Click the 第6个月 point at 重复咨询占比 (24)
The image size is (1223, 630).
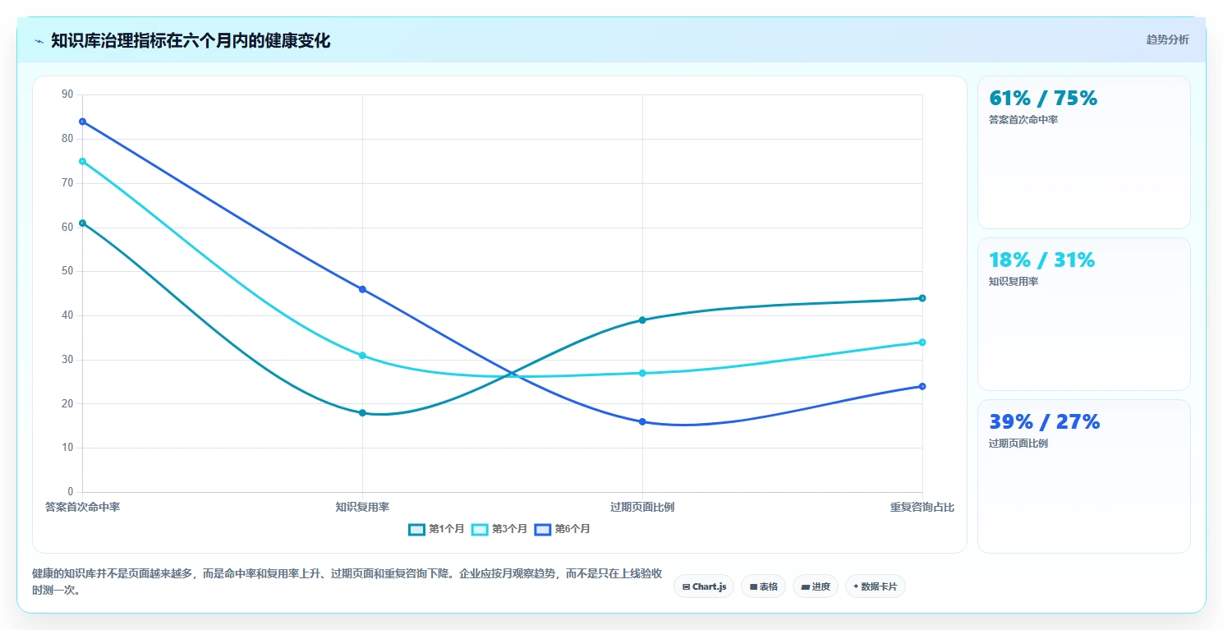tap(922, 386)
